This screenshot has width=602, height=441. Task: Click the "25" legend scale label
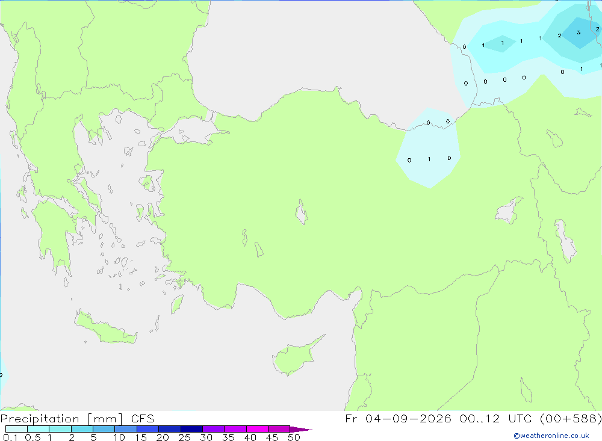pyautogui.click(x=184, y=437)
